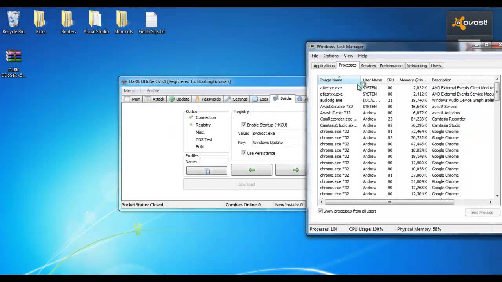The width and height of the screenshot is (502, 282).
Task: Click the End Process button
Action: [482, 213]
